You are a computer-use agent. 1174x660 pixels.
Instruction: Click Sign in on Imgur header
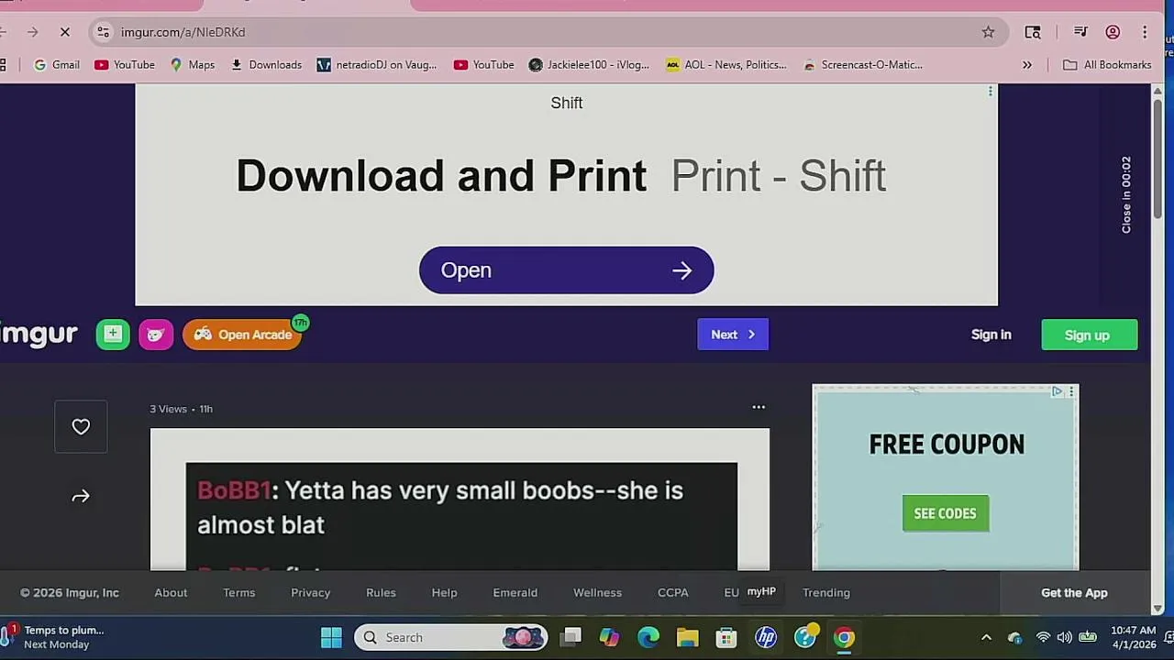pos(991,335)
